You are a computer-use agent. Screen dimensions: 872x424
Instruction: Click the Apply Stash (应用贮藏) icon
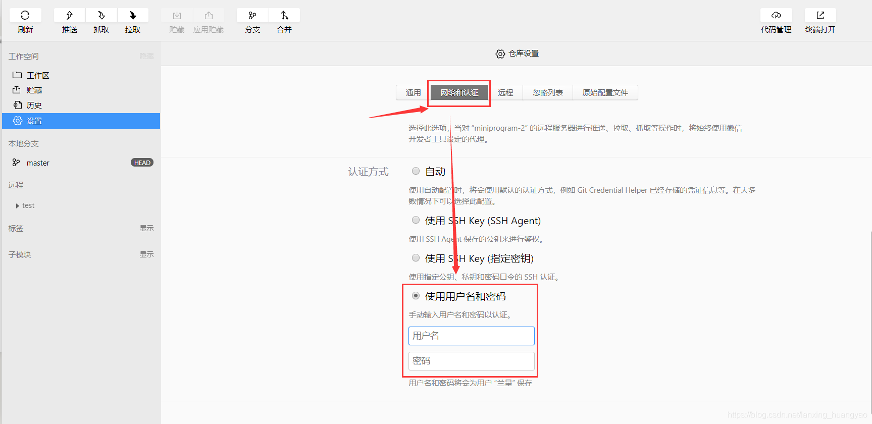click(209, 16)
